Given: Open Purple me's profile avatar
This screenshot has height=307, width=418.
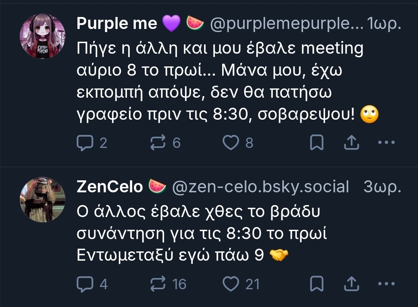Looking at the screenshot, I should pyautogui.click(x=43, y=36).
